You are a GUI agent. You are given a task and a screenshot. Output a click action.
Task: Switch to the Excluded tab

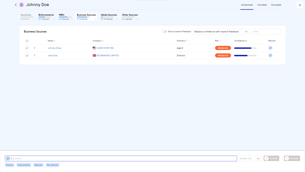click(276, 5)
